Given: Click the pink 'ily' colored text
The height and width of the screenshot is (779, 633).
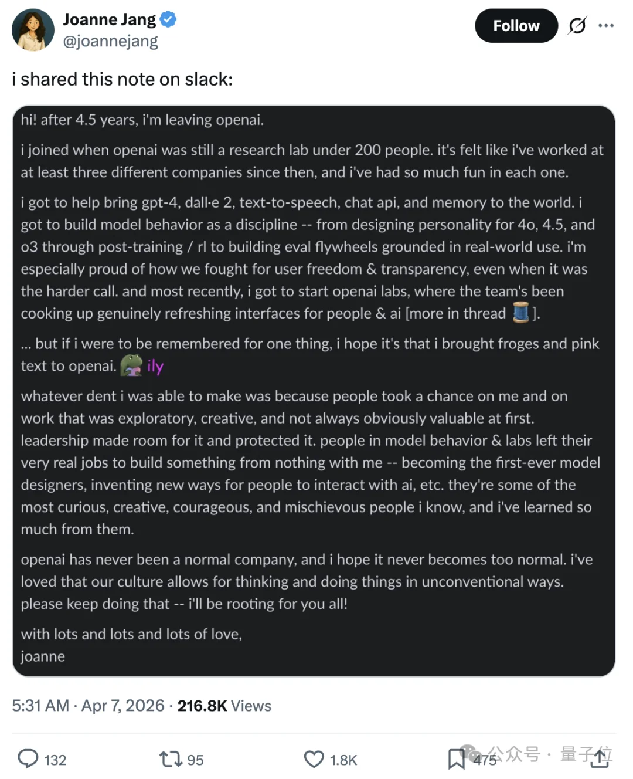Looking at the screenshot, I should point(155,365).
